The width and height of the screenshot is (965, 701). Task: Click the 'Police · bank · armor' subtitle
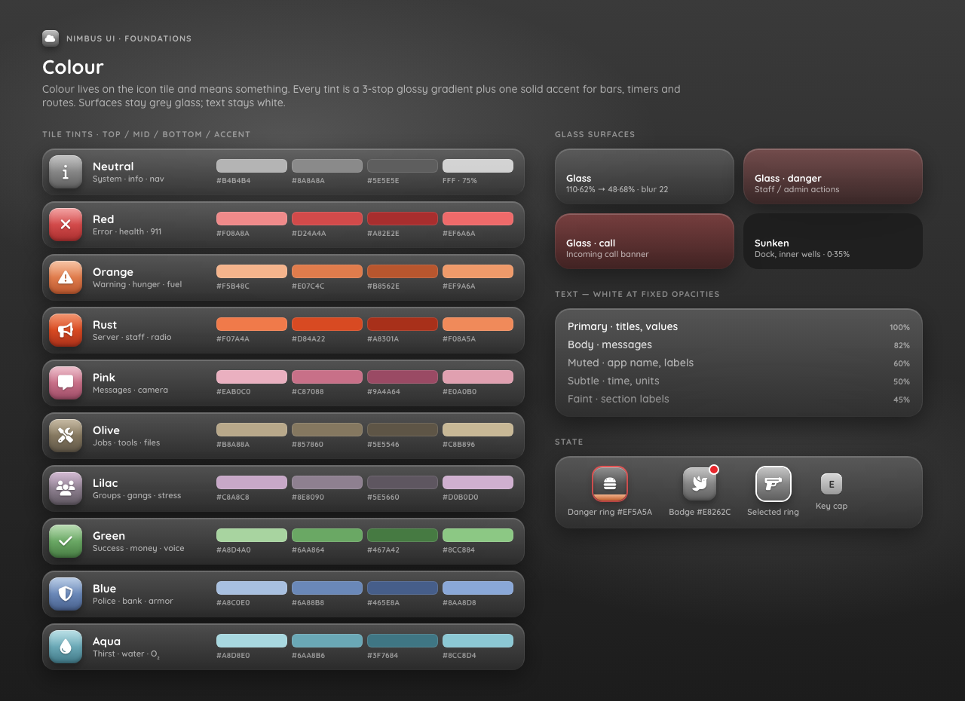click(x=133, y=601)
